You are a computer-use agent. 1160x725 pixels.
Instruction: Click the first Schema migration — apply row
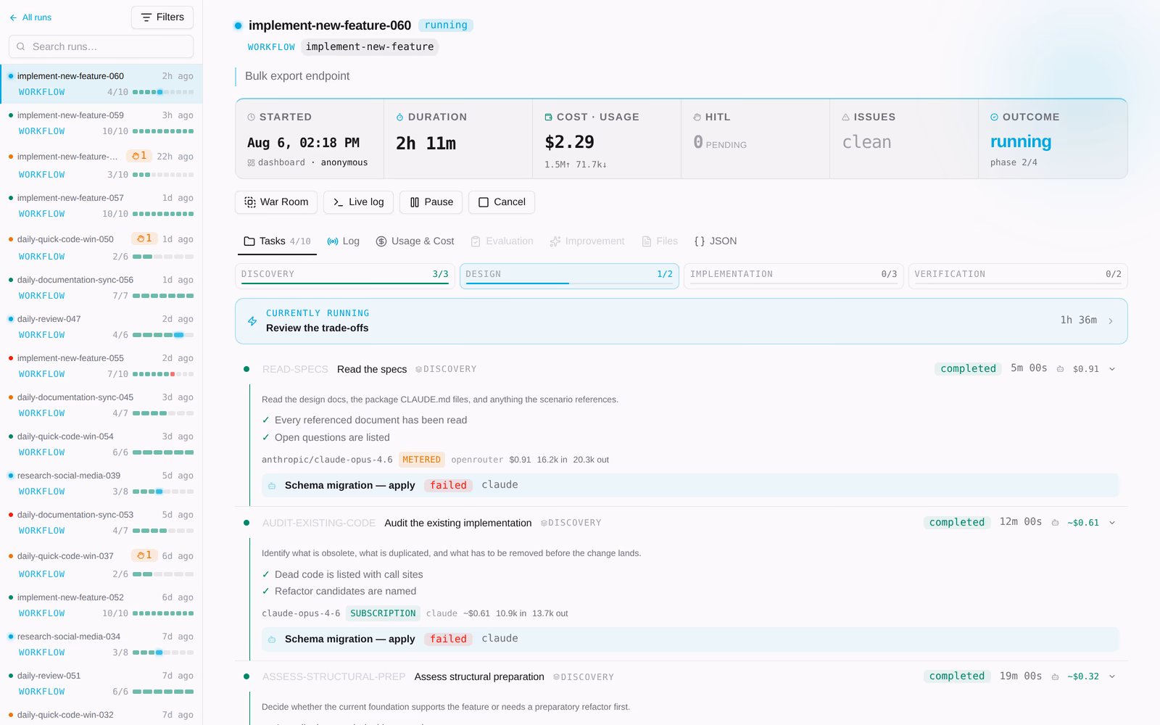tap(690, 486)
